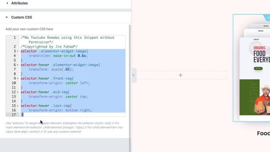The image size is (270, 152).
Task: Add new section with plus icon
Action: tap(181, 75)
